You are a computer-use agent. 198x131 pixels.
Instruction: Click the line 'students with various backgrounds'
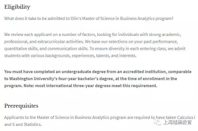click(70, 56)
